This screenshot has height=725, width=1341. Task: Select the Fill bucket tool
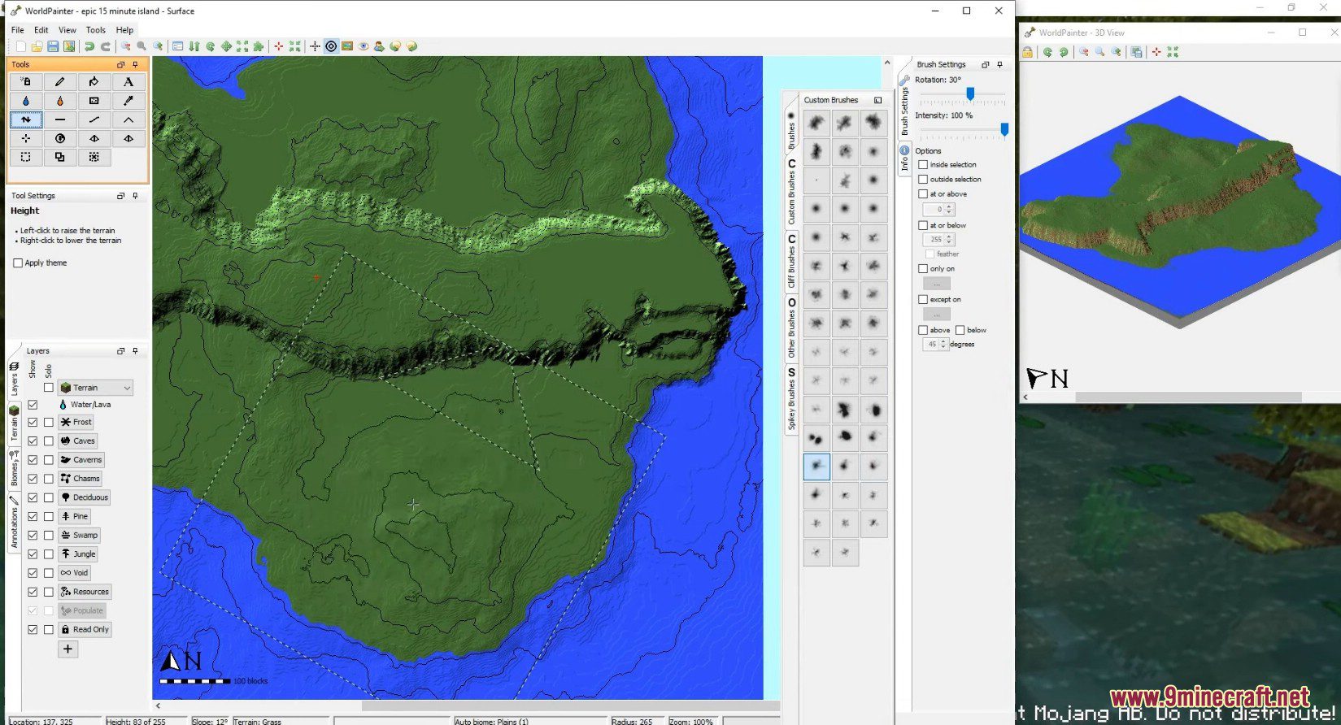click(94, 81)
